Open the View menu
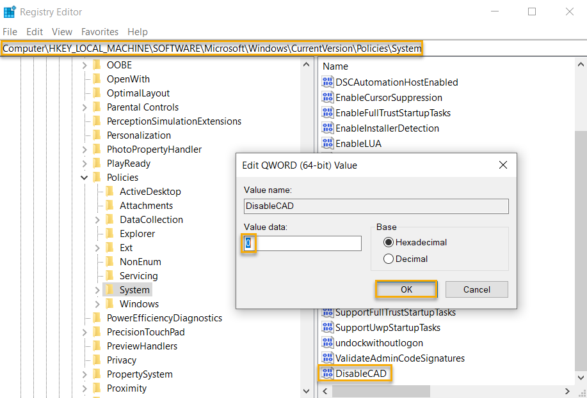Screen dimensions: 587x398 [x=61, y=31]
